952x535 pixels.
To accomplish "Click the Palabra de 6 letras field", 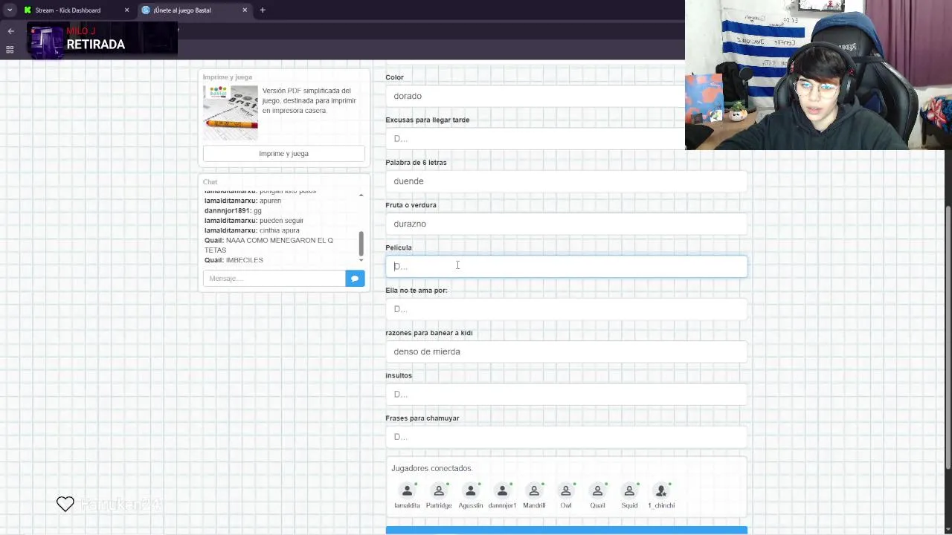I will [x=566, y=181].
